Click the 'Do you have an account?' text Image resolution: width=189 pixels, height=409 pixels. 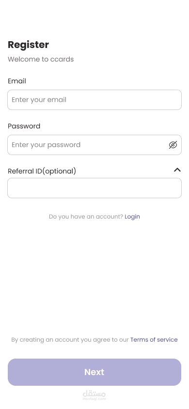click(x=86, y=217)
